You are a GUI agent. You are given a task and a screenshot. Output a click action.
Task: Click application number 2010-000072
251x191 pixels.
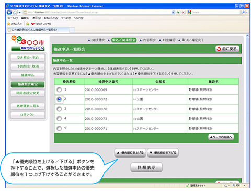click(x=96, y=99)
